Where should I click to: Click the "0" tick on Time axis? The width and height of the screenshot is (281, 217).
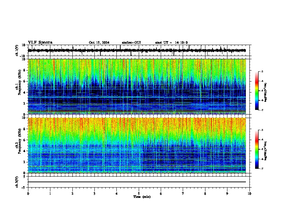[x=28, y=194]
